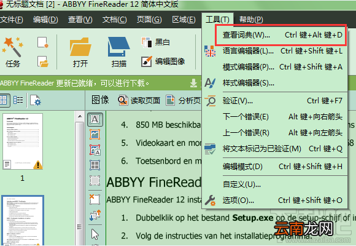356x246 pixels.
Task: Open the 区域(E) menu
Action: click(x=184, y=20)
